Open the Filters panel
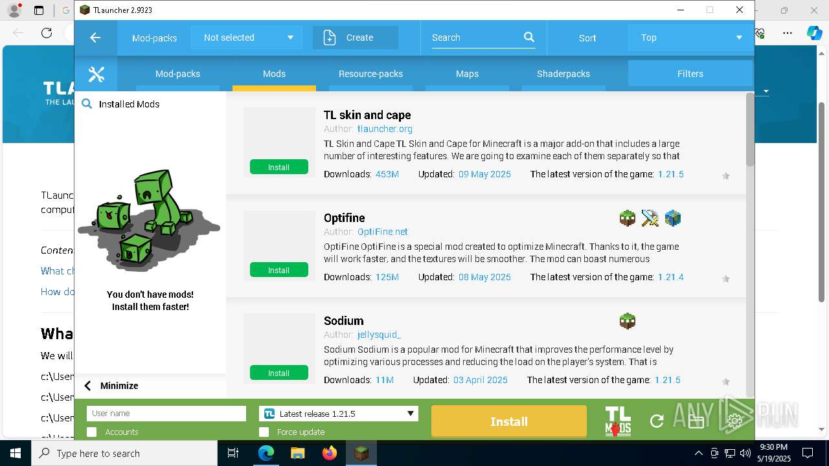 (690, 74)
